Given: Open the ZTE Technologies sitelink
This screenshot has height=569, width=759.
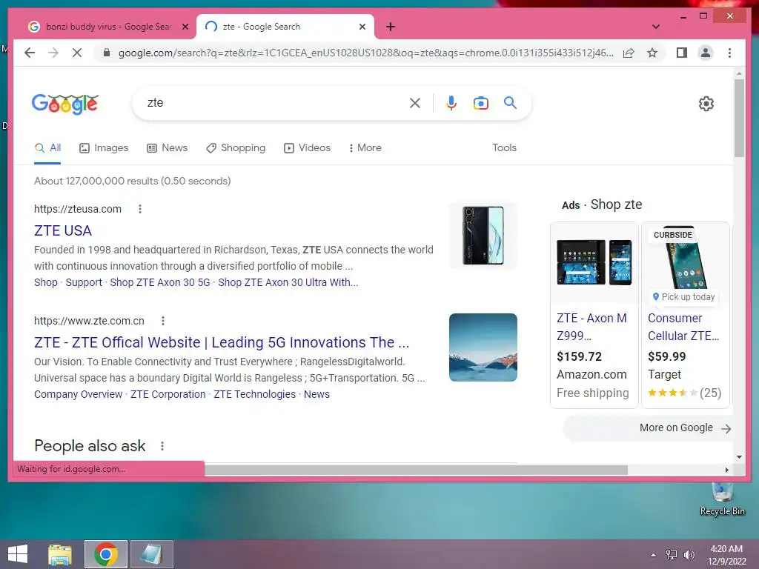Looking at the screenshot, I should (255, 394).
